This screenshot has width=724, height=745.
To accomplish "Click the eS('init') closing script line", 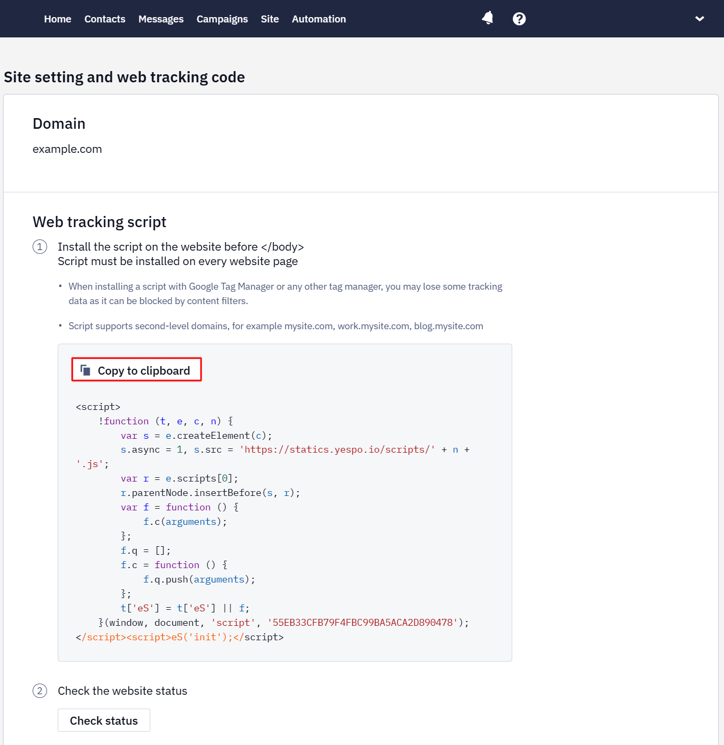I will [180, 637].
